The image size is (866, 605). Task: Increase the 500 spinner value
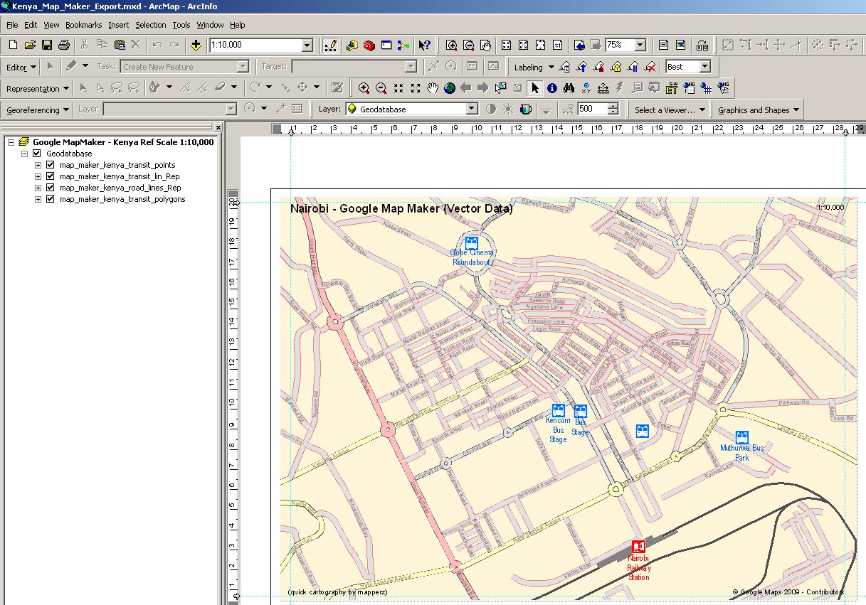613,106
